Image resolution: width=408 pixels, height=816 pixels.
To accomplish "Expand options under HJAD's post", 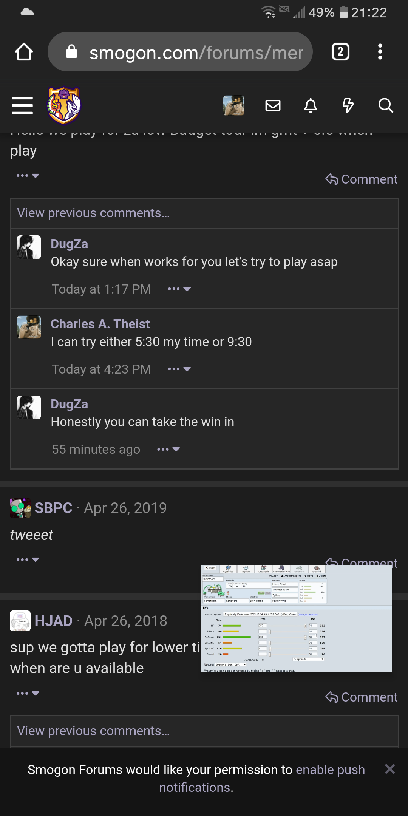I will pos(28,693).
